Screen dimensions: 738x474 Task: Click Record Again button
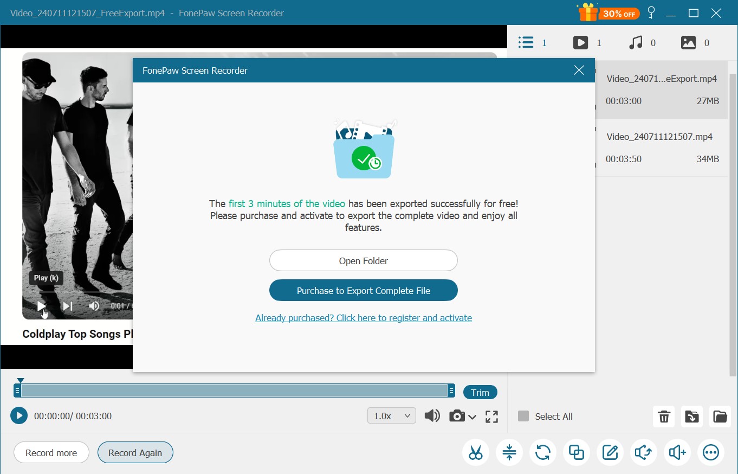[x=135, y=453]
